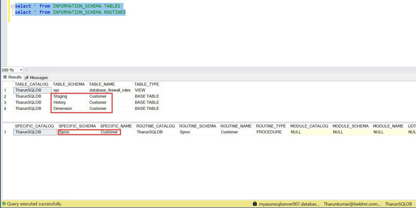Click BASE TABLE cell in the Dimension row

click(147, 108)
